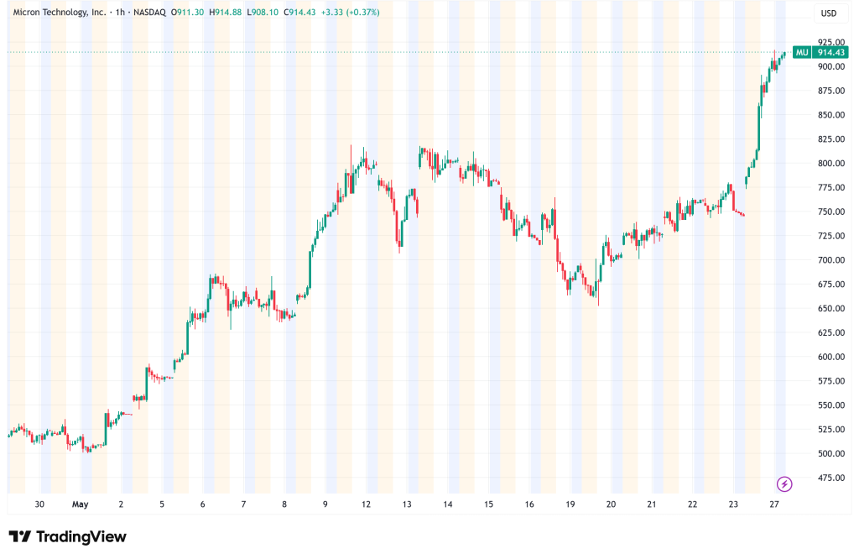859x559 pixels.
Task: Click the open value O911.30
Action: 187,12
